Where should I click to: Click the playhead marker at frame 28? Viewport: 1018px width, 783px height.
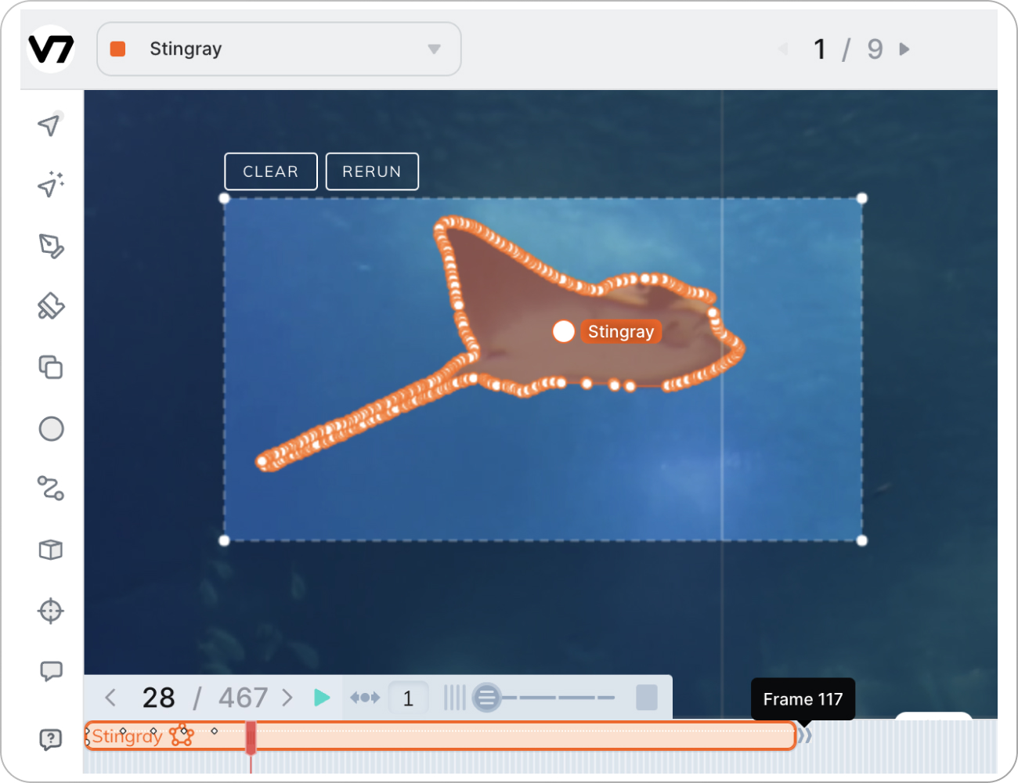pos(251,736)
